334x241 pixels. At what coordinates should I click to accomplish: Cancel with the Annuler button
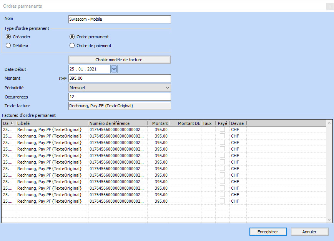[x=309, y=232]
